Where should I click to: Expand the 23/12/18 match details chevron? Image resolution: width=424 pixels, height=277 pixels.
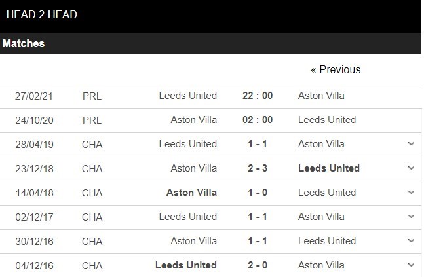point(411,168)
